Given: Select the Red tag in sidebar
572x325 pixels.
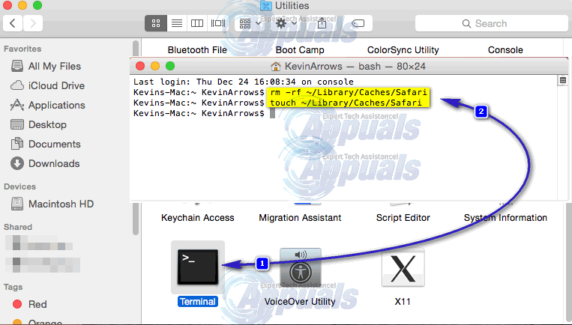Looking at the screenshot, I should 29,304.
